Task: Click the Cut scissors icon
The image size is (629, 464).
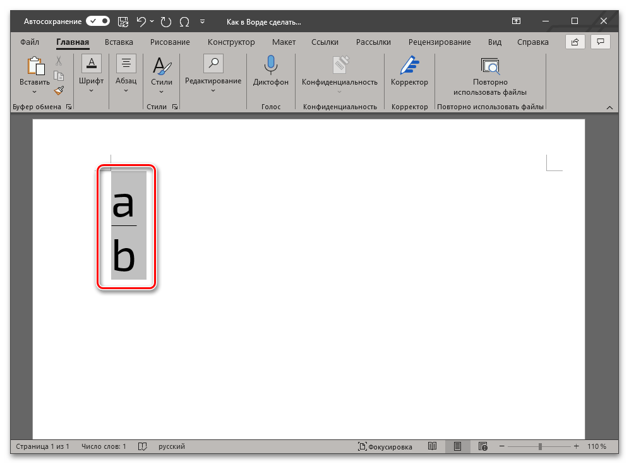Action: tap(59, 61)
